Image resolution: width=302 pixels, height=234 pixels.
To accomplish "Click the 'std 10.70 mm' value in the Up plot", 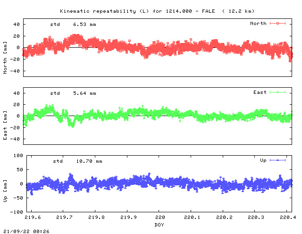I will point(77,161).
